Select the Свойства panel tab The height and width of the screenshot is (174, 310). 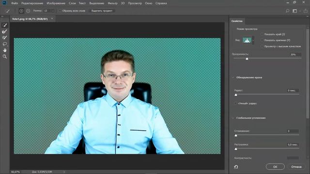click(237, 21)
